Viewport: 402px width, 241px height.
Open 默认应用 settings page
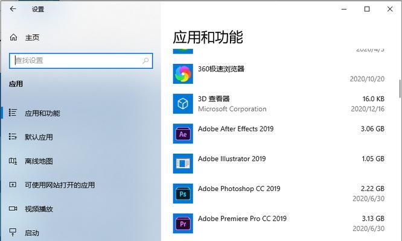pos(39,137)
